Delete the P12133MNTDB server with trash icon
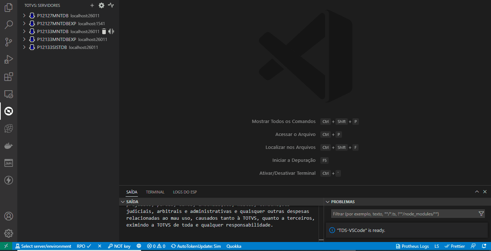Screen dimensions: 491x251 pos(104,31)
